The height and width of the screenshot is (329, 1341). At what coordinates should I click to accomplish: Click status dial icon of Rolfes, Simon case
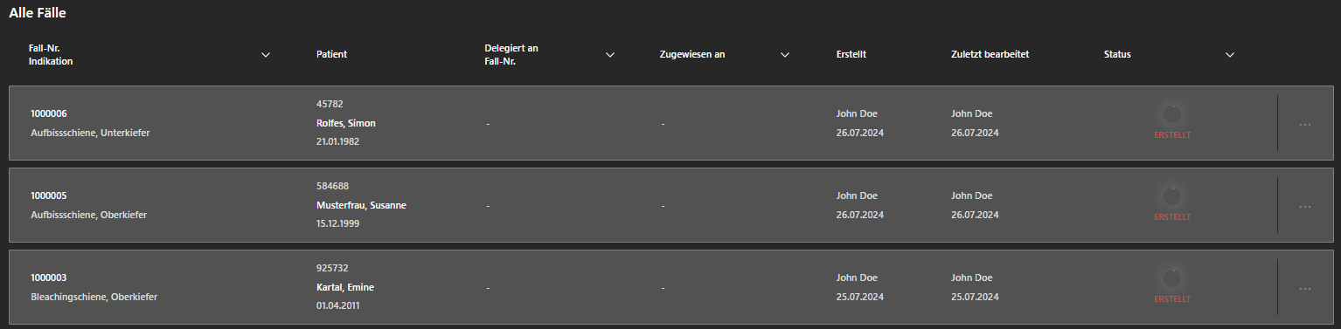tap(1172, 114)
